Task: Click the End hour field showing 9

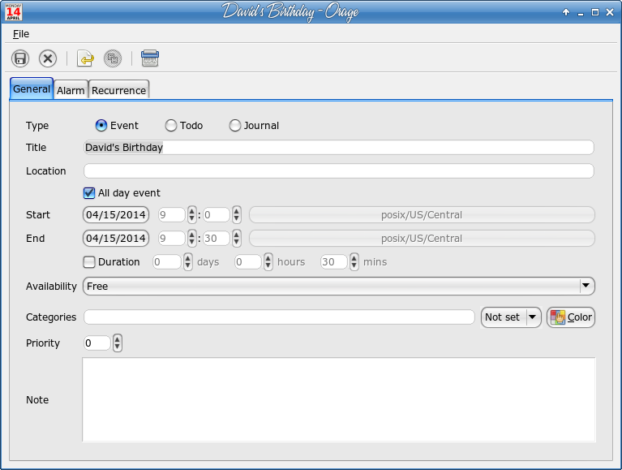Action: click(172, 238)
